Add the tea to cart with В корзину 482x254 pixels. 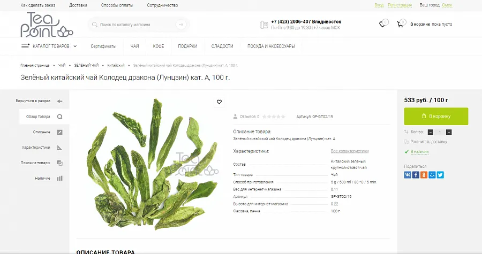pos(436,116)
